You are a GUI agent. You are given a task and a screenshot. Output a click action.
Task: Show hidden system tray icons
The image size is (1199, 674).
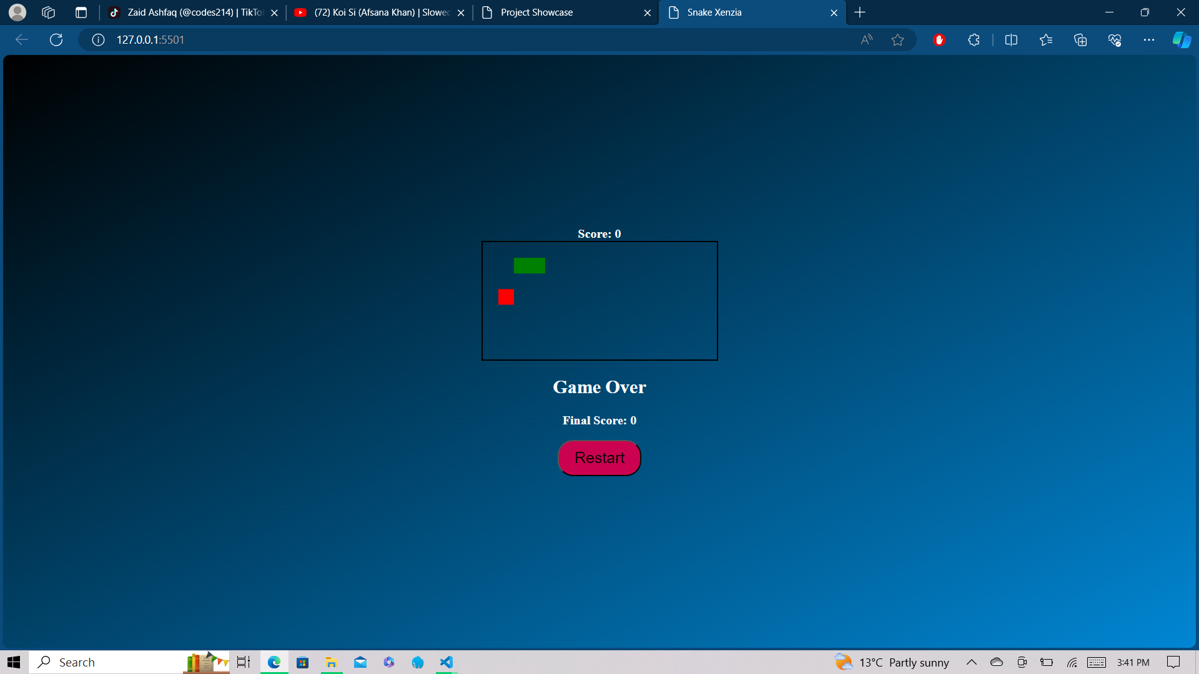[971, 662]
